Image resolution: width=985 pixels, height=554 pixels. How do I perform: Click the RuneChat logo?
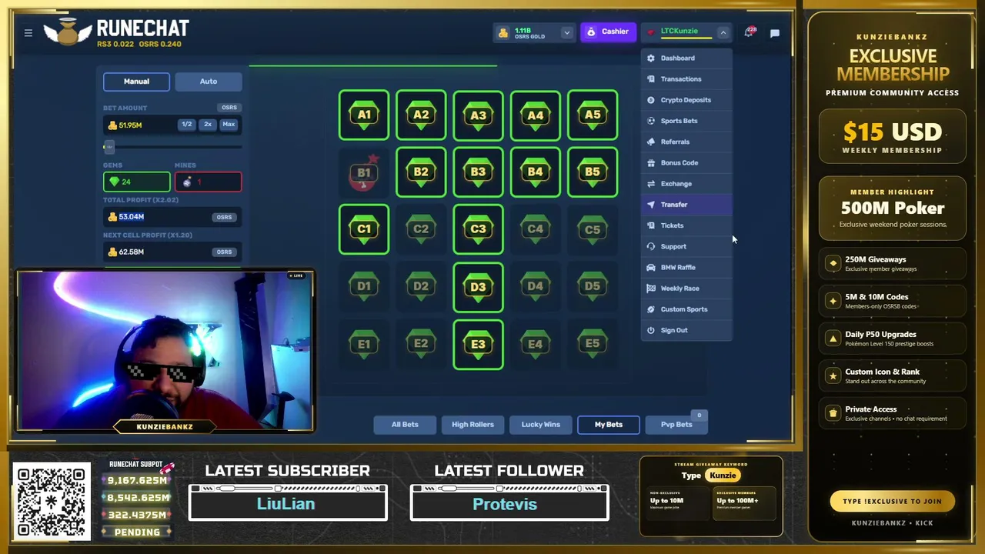(x=117, y=32)
